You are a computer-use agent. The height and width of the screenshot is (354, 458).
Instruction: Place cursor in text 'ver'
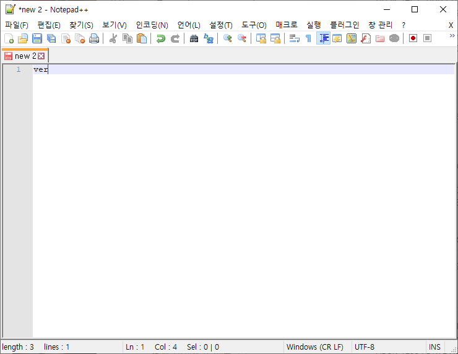point(41,69)
